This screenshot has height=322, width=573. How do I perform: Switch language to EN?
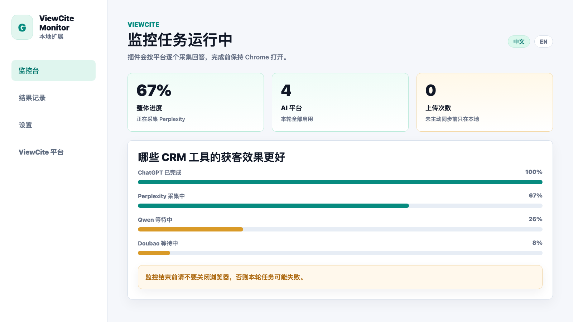(x=544, y=42)
